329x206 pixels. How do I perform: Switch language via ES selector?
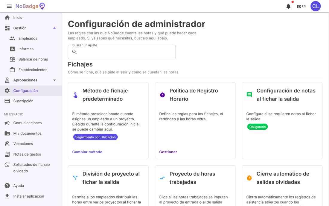[x=301, y=6]
